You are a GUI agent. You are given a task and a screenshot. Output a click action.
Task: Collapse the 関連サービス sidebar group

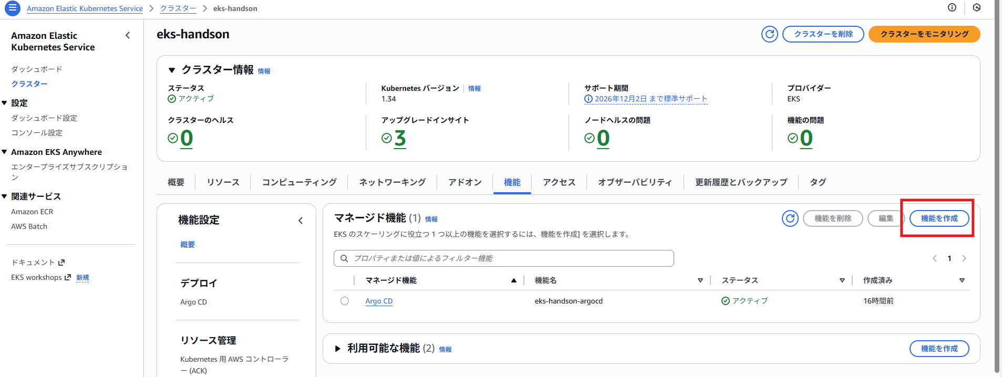click(5, 196)
